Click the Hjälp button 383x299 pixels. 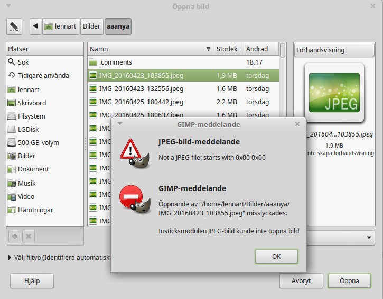[32, 280]
